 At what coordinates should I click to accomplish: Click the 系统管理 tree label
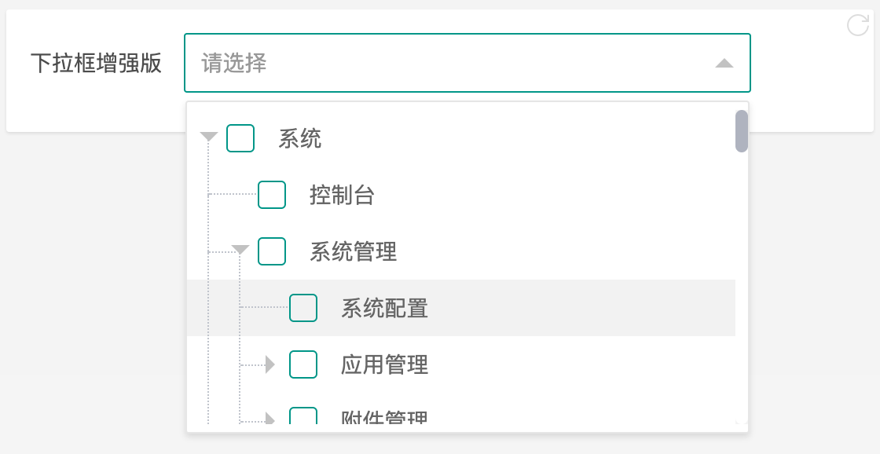pos(353,252)
